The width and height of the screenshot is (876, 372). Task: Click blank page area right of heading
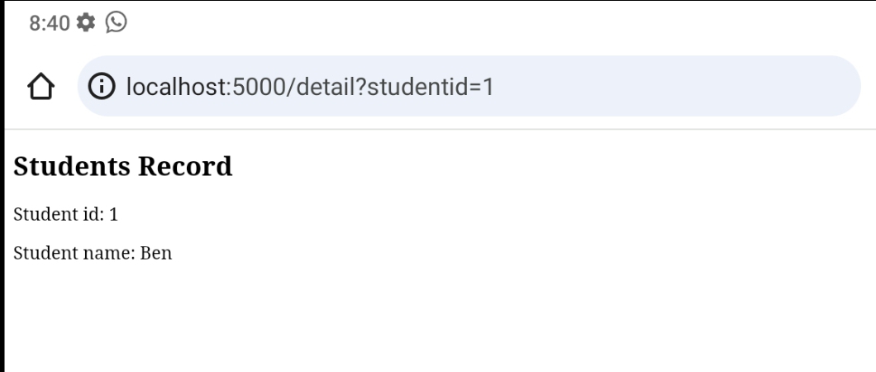[x=553, y=166]
